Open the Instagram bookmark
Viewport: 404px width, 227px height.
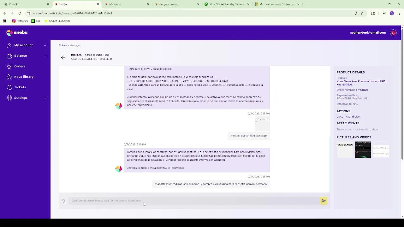tap(20, 21)
